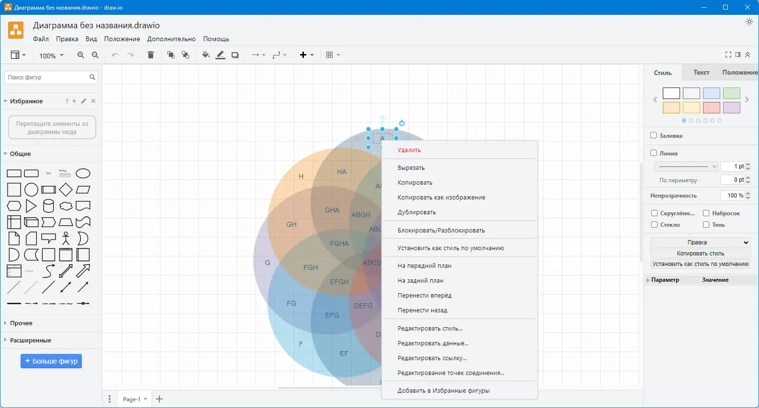
Task: Click the pencil edit icon in Избранное
Action: pyautogui.click(x=84, y=101)
